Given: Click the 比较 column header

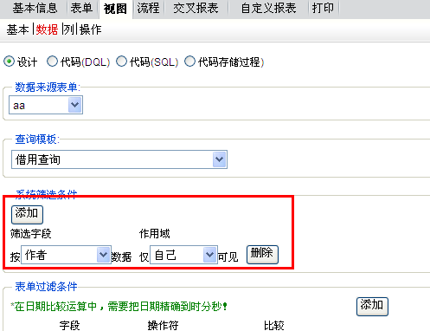Looking at the screenshot, I should click(x=274, y=326).
